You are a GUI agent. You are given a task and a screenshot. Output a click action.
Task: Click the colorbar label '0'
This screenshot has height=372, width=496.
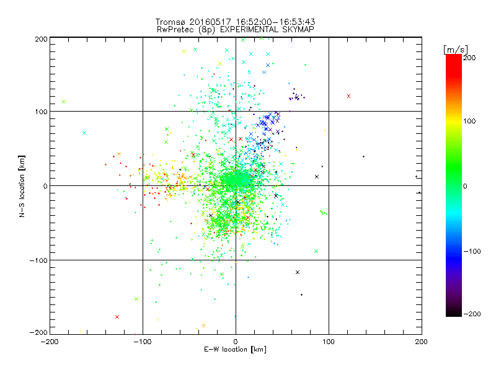[465, 186]
